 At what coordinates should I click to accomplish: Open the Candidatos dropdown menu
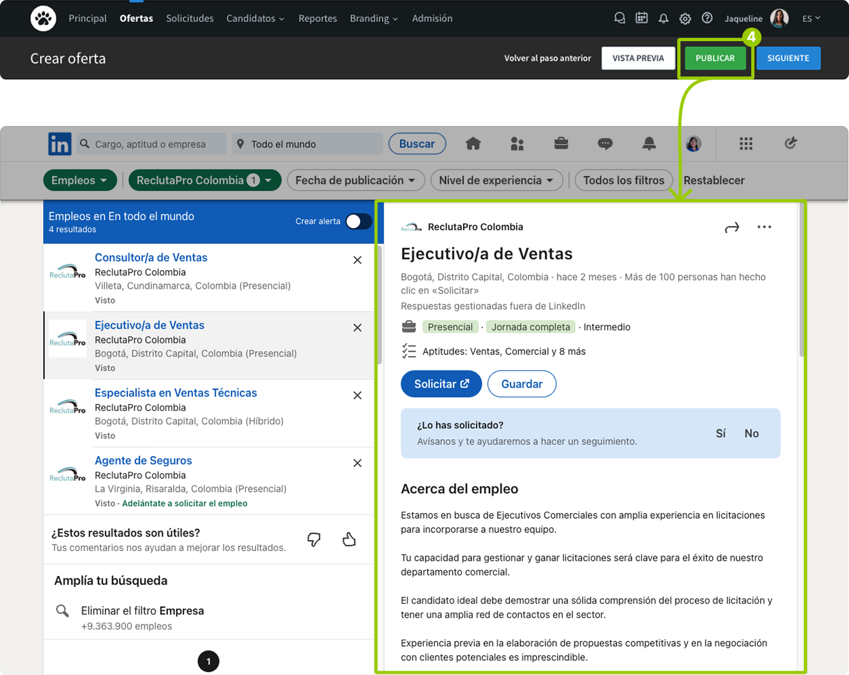pos(255,18)
